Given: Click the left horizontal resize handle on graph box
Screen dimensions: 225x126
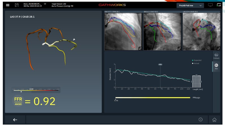Looking at the screenshot, I should click(193, 81).
